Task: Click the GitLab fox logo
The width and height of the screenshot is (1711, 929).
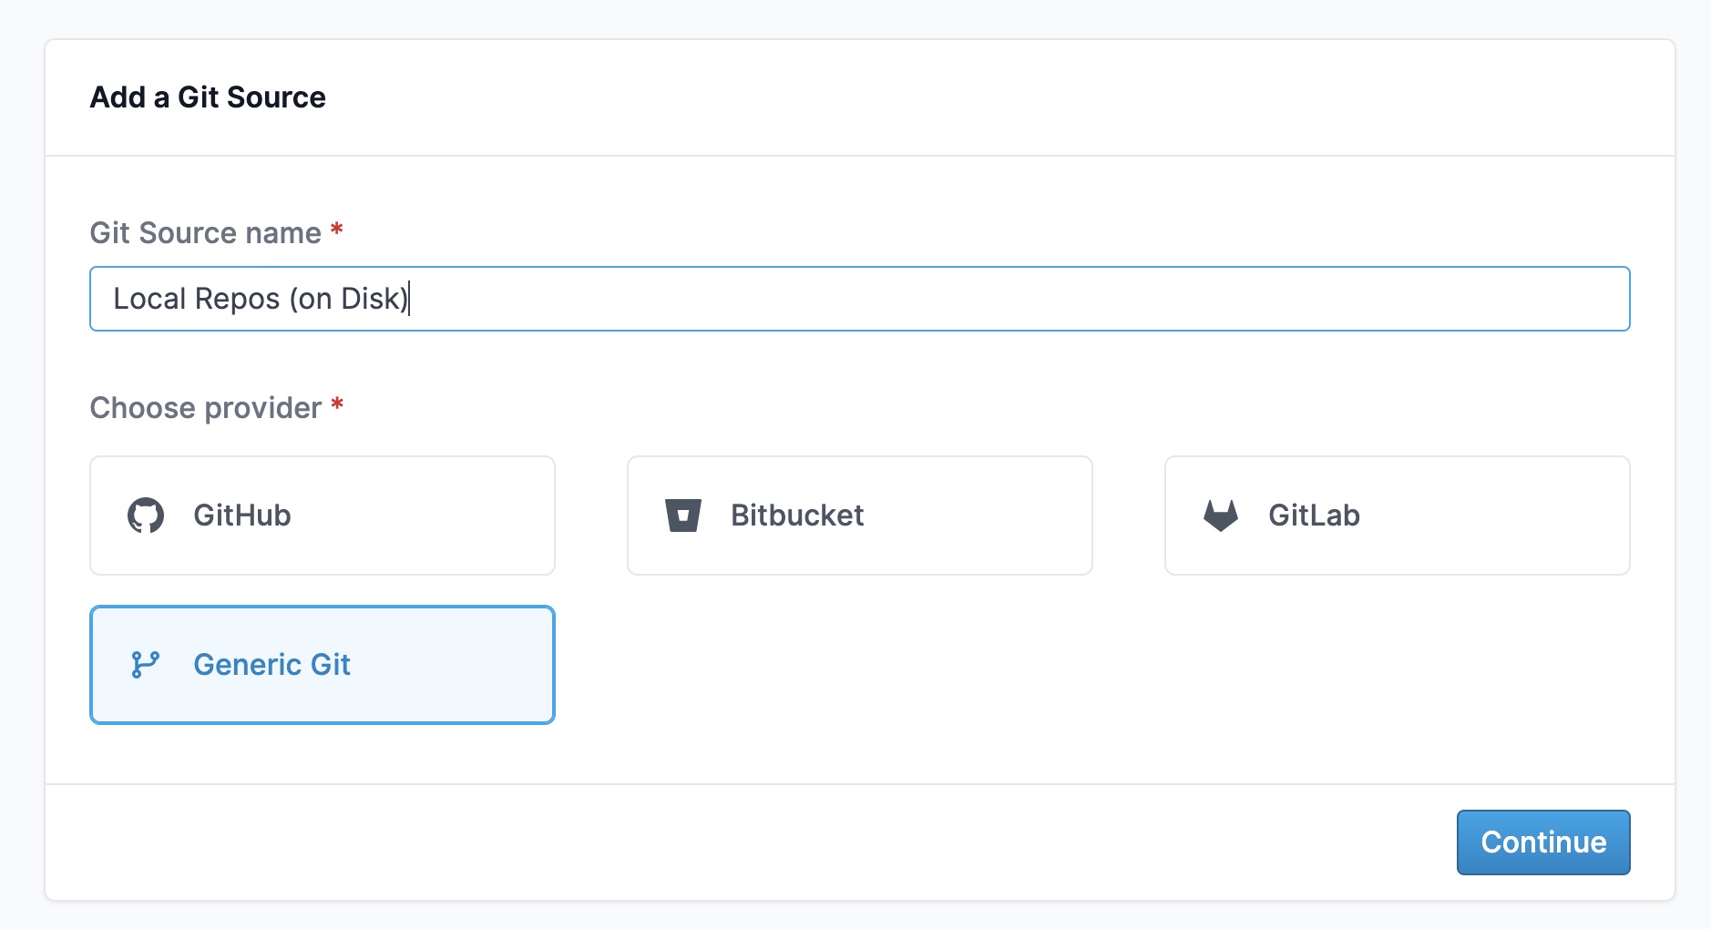Action: [x=1221, y=516]
